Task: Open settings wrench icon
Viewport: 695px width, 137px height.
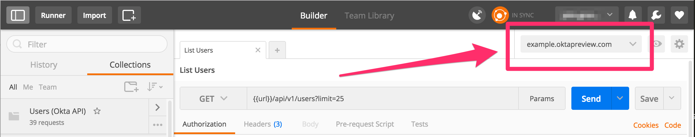Action: (656, 15)
